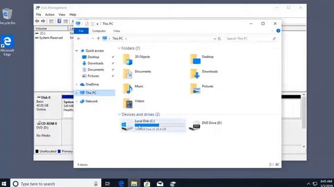Open Disk Management File menu

39,15
